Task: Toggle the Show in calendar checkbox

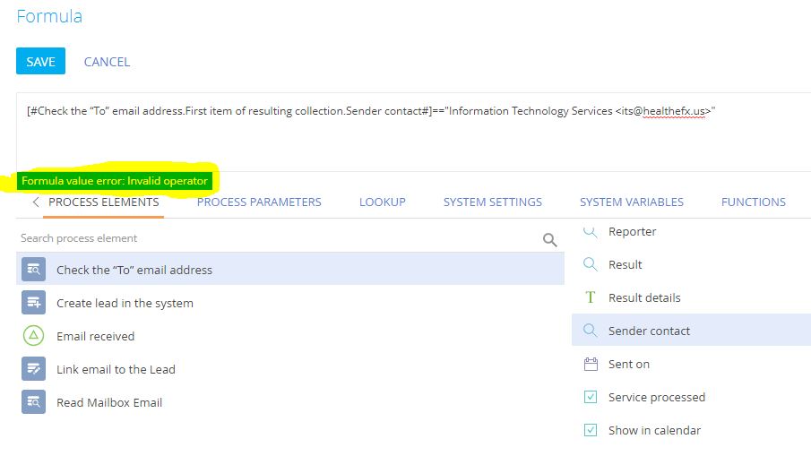Action: tap(591, 430)
